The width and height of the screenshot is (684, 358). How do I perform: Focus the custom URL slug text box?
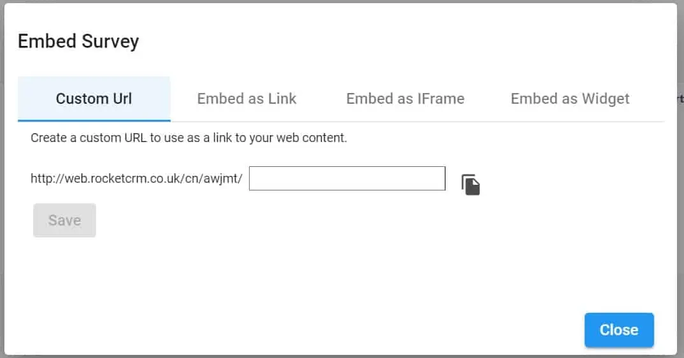(347, 178)
